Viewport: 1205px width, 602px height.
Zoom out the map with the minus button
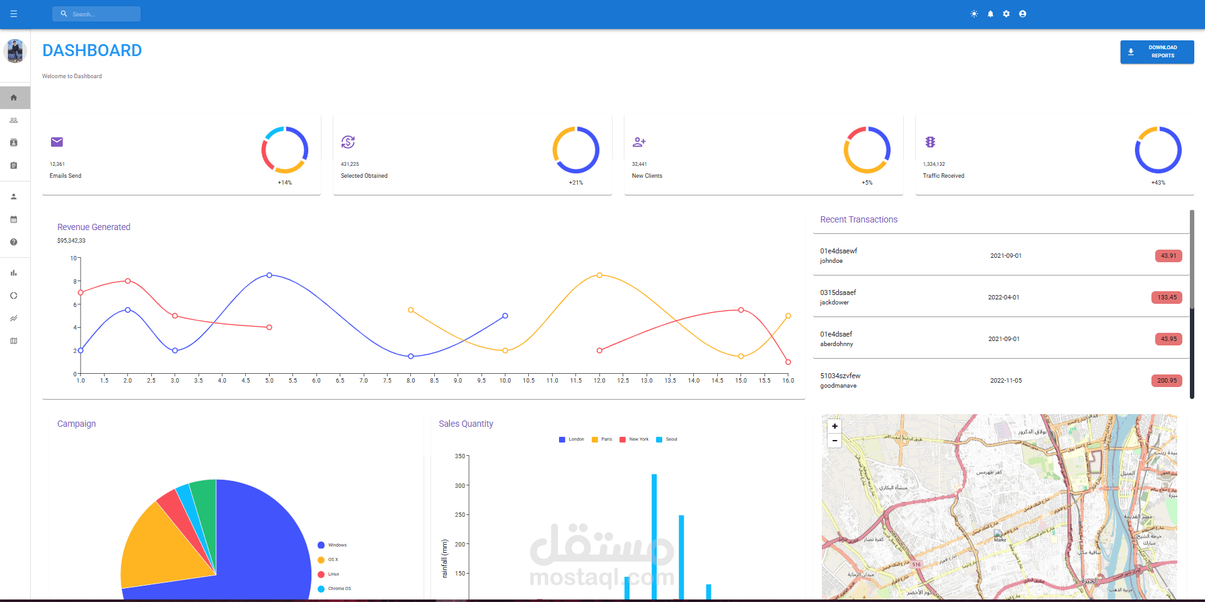834,441
